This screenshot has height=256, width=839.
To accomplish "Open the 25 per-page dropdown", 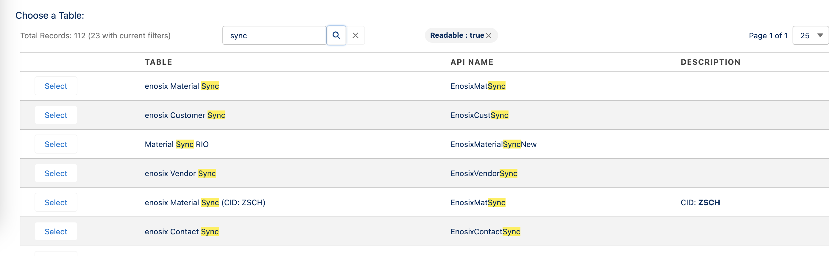I will 810,35.
